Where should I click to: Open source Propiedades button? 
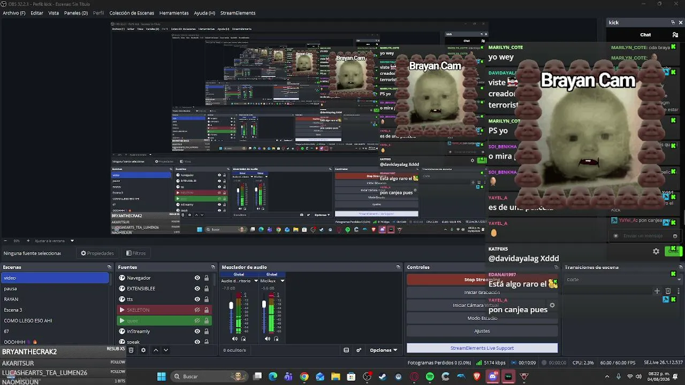(97, 253)
